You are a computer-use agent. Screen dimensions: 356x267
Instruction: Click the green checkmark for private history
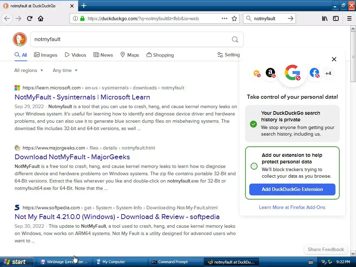[x=253, y=124]
